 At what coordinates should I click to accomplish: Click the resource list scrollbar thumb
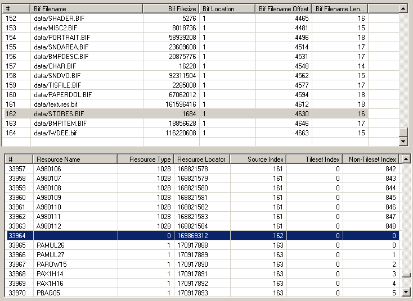(x=406, y=275)
